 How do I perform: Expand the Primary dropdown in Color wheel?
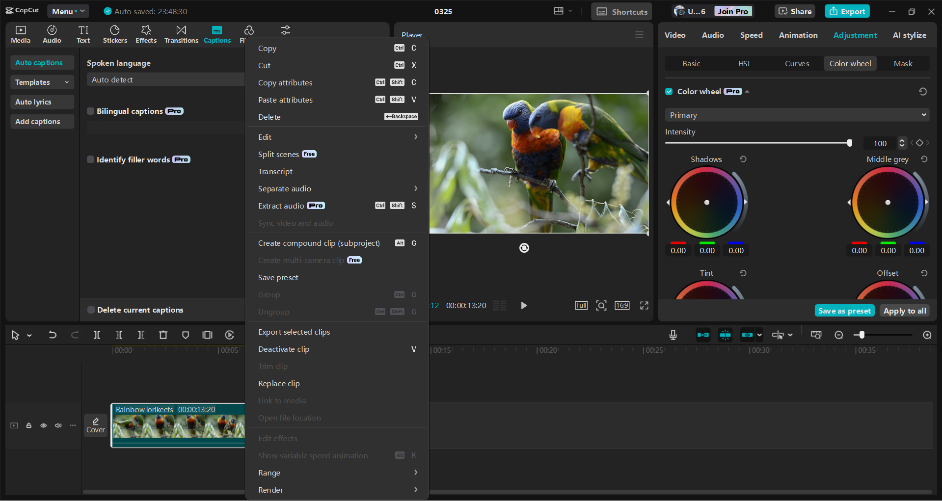796,114
